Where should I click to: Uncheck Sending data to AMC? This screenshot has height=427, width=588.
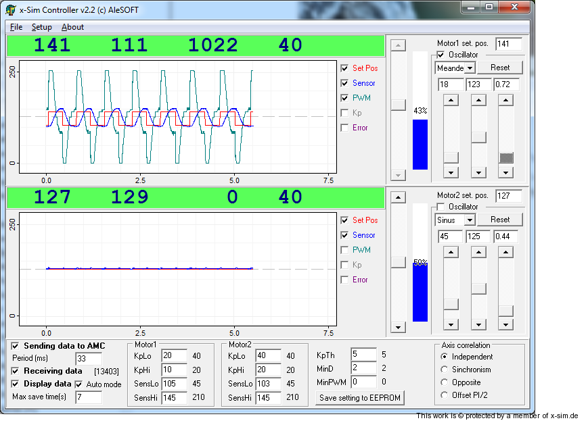16,346
